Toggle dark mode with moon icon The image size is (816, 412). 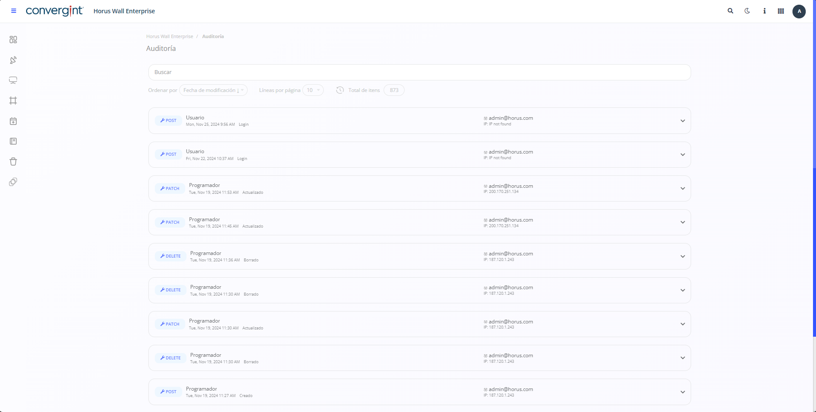click(x=747, y=11)
